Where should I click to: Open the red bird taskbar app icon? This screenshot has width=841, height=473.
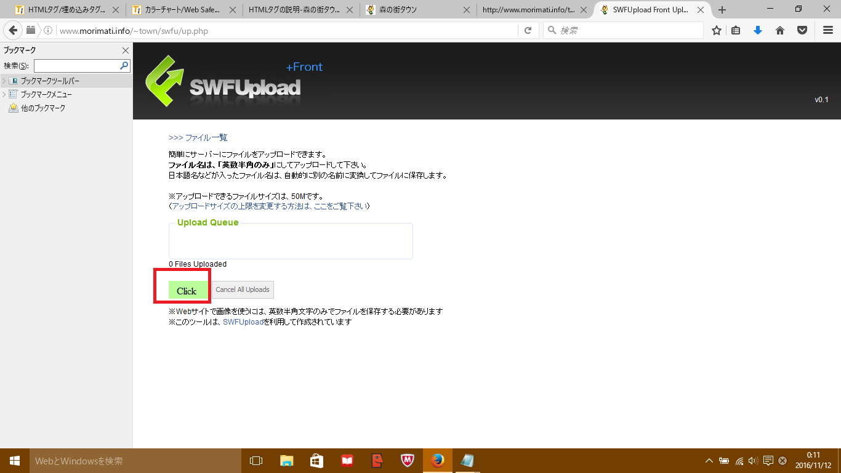pos(377,461)
